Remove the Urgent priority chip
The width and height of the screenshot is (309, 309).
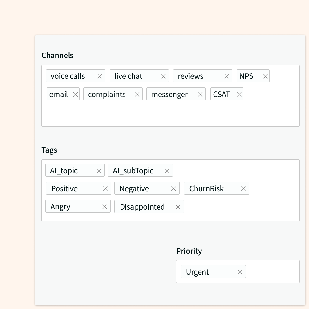(239, 272)
